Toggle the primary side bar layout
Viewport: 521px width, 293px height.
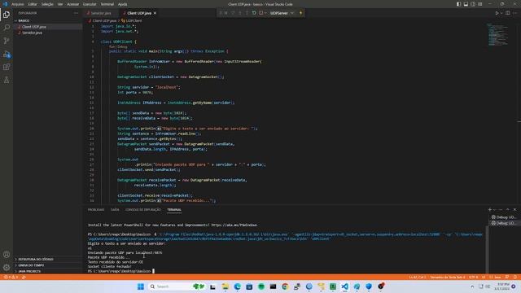tap(458, 4)
